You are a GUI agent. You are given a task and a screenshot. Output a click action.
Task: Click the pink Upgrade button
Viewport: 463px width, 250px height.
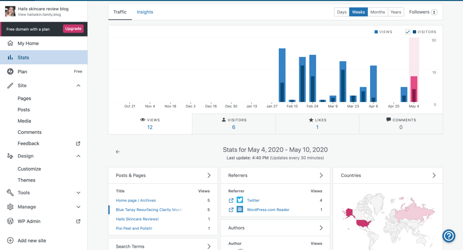pyautogui.click(x=73, y=29)
